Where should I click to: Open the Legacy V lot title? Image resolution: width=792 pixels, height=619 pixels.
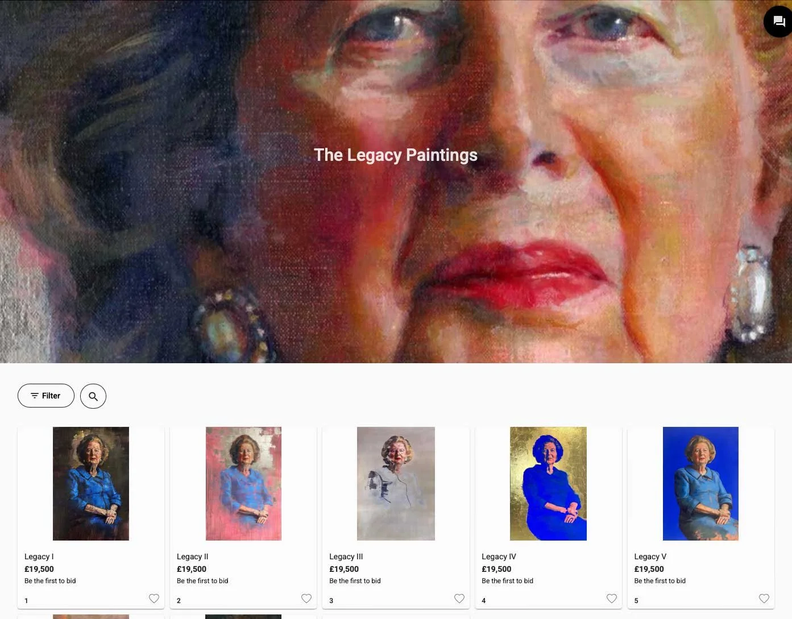pos(650,556)
